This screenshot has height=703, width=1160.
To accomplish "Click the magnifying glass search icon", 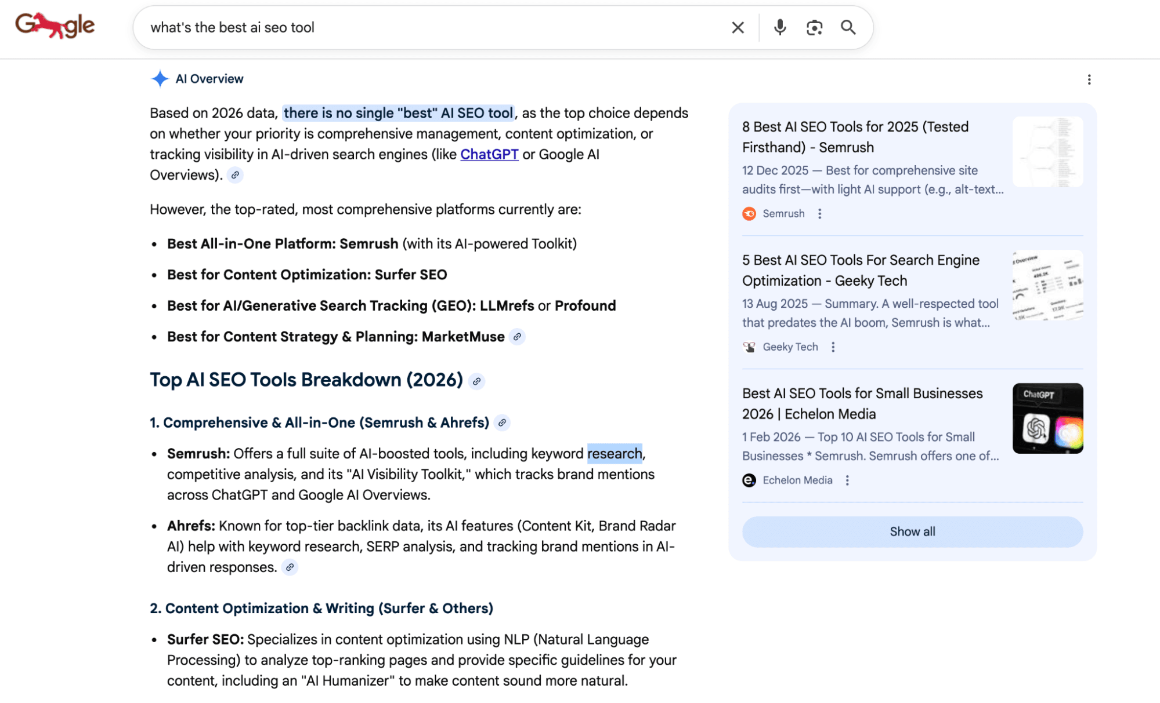I will click(x=848, y=27).
